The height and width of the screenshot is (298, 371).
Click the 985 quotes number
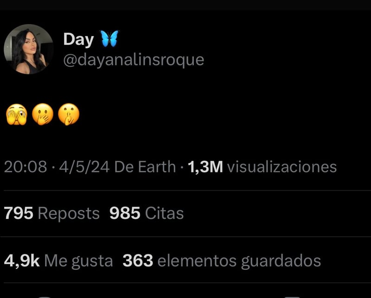[125, 213]
